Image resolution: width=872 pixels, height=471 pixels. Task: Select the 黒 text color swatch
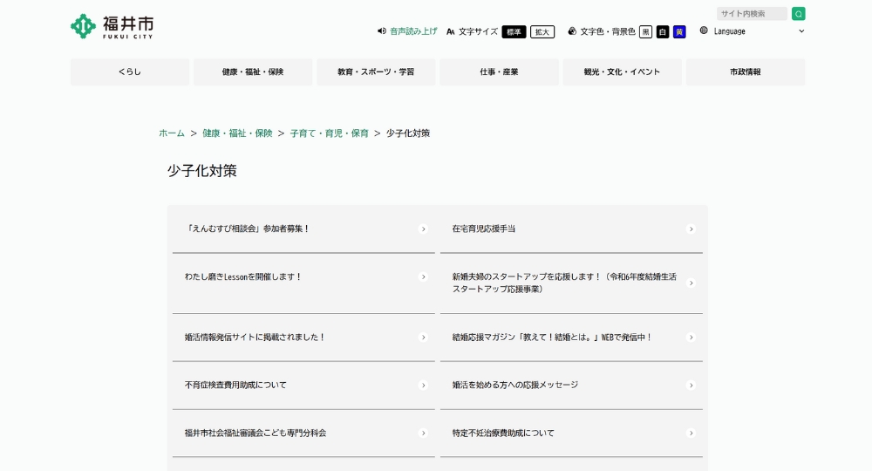point(645,31)
